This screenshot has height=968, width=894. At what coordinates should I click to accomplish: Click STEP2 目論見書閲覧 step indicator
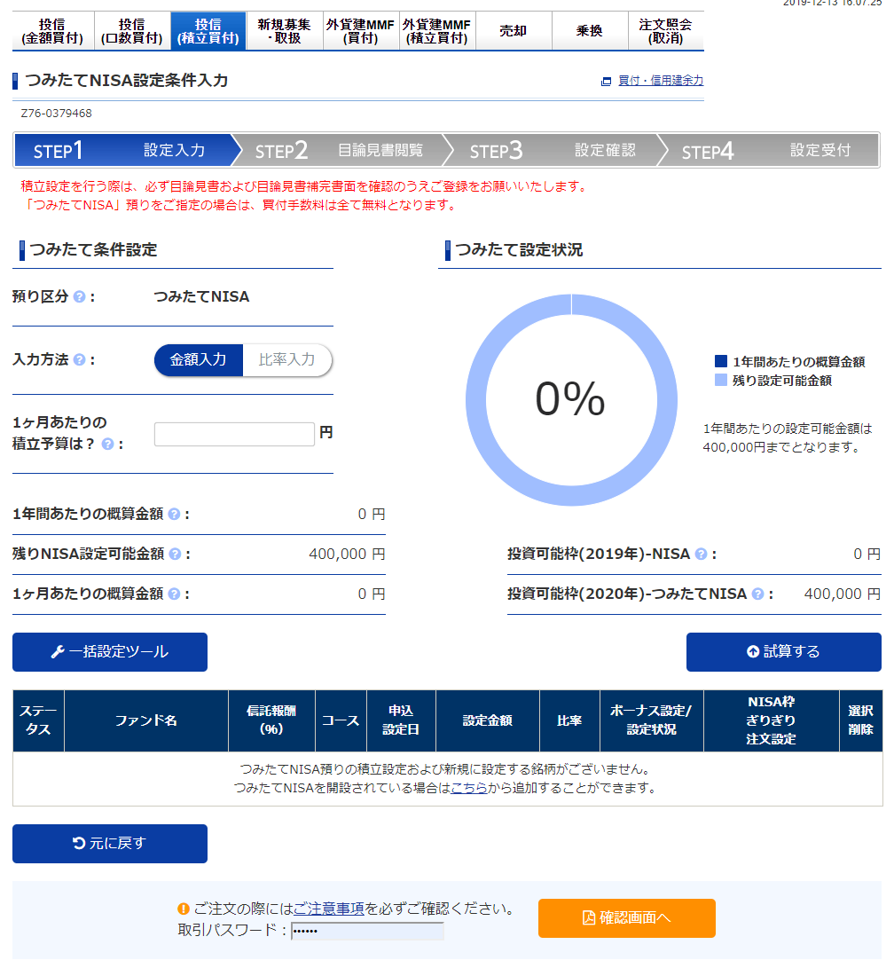point(342,150)
